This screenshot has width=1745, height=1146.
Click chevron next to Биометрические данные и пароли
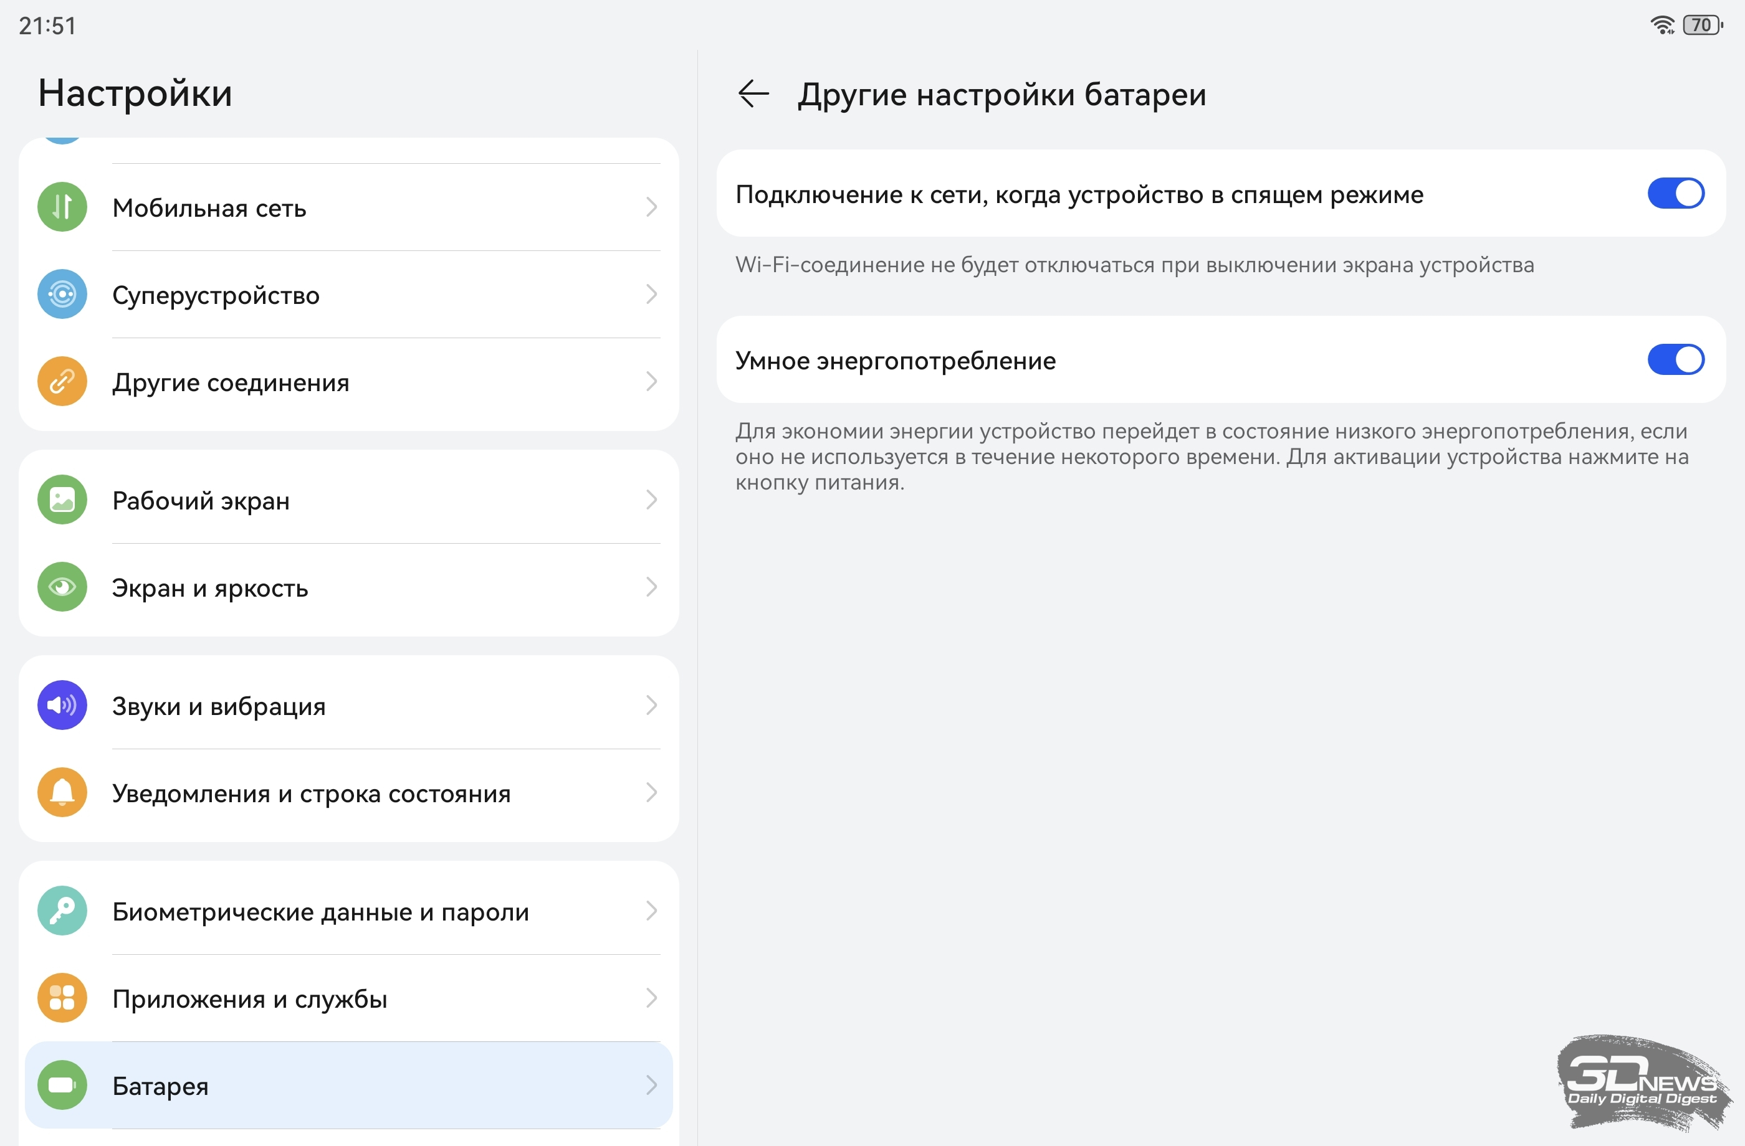(x=651, y=911)
